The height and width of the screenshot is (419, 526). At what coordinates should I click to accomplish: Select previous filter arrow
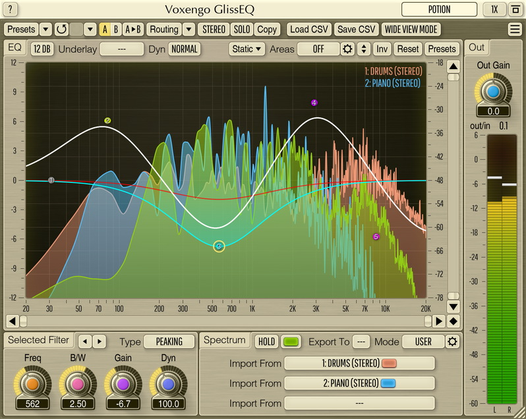(85, 341)
